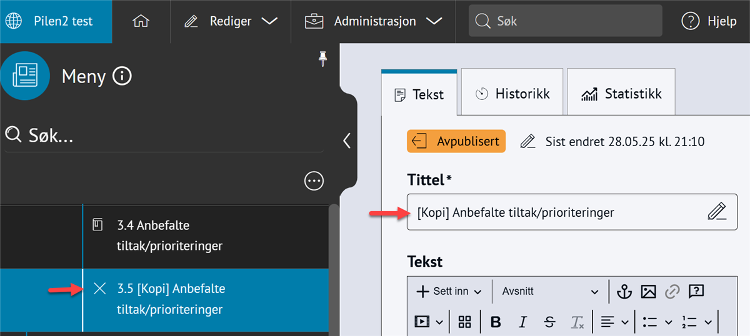Toggle strikethrough formatting
The height and width of the screenshot is (336, 750).
point(550,322)
